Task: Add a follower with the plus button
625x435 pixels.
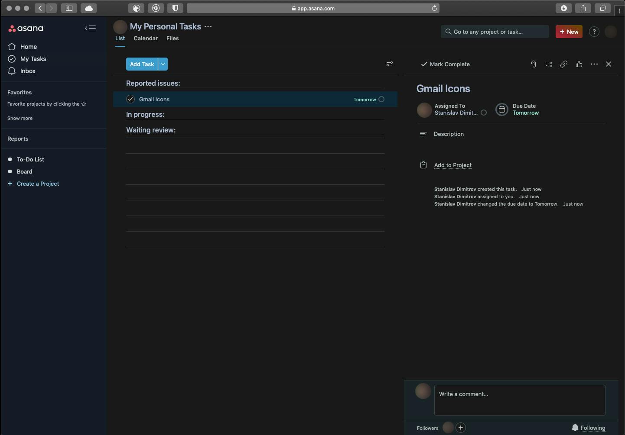Action: pyautogui.click(x=461, y=428)
